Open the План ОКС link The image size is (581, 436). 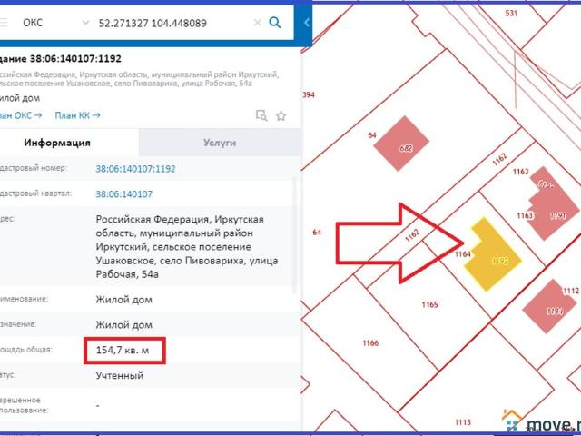tap(20, 115)
